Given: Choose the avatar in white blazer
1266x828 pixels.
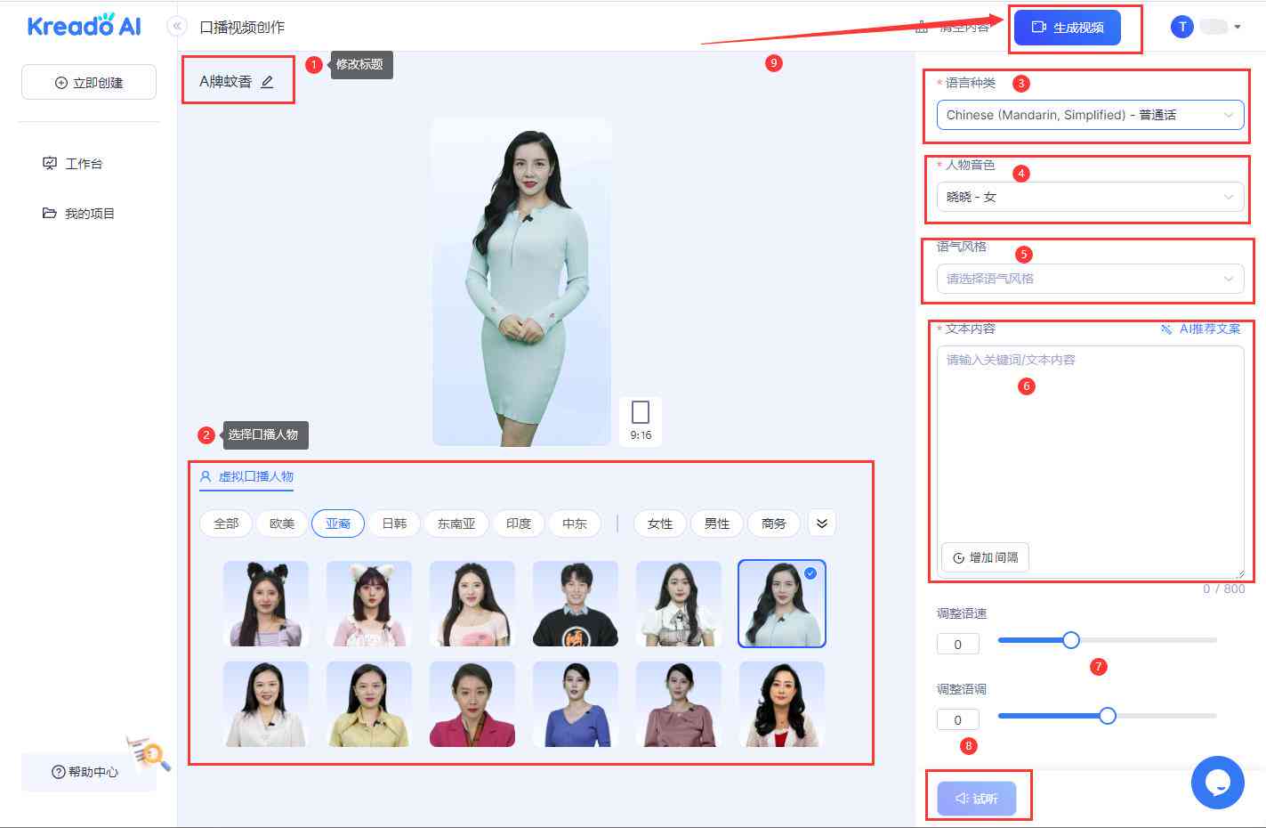Looking at the screenshot, I should [x=266, y=703].
